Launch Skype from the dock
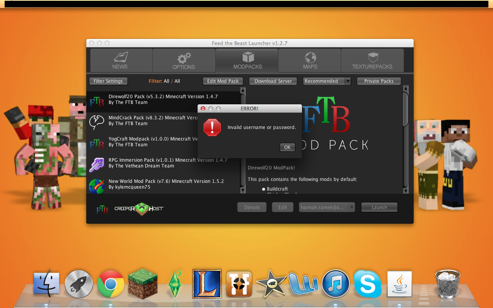The height and width of the screenshot is (308, 493). (x=367, y=284)
